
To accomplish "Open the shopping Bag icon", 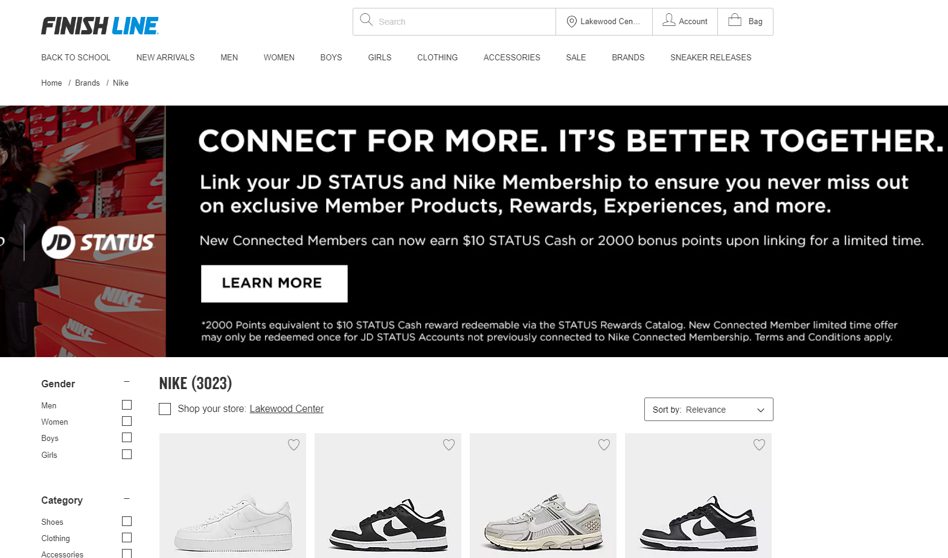I will (x=735, y=21).
